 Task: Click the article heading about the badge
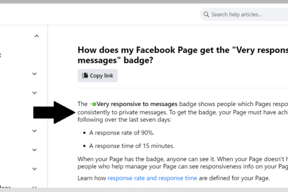tap(183, 55)
